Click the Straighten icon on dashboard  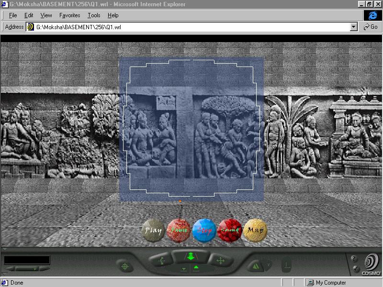(x=286, y=264)
